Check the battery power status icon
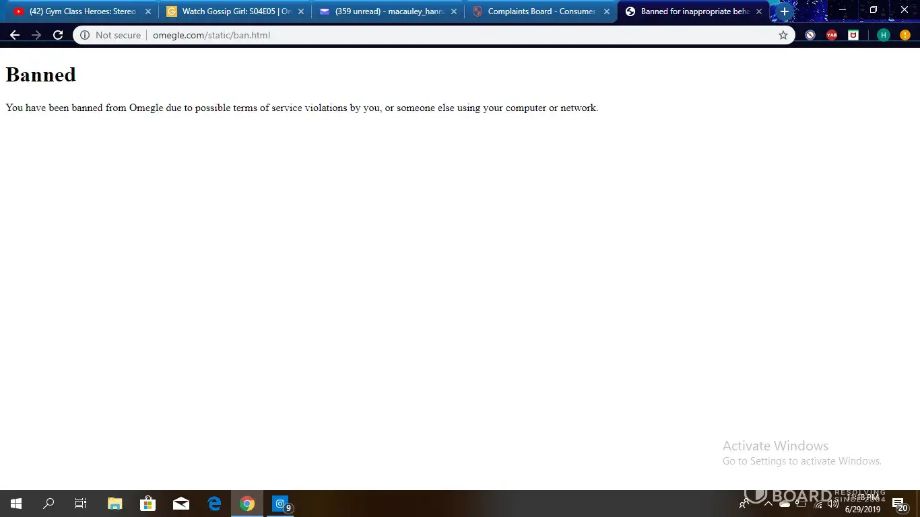 (x=801, y=504)
